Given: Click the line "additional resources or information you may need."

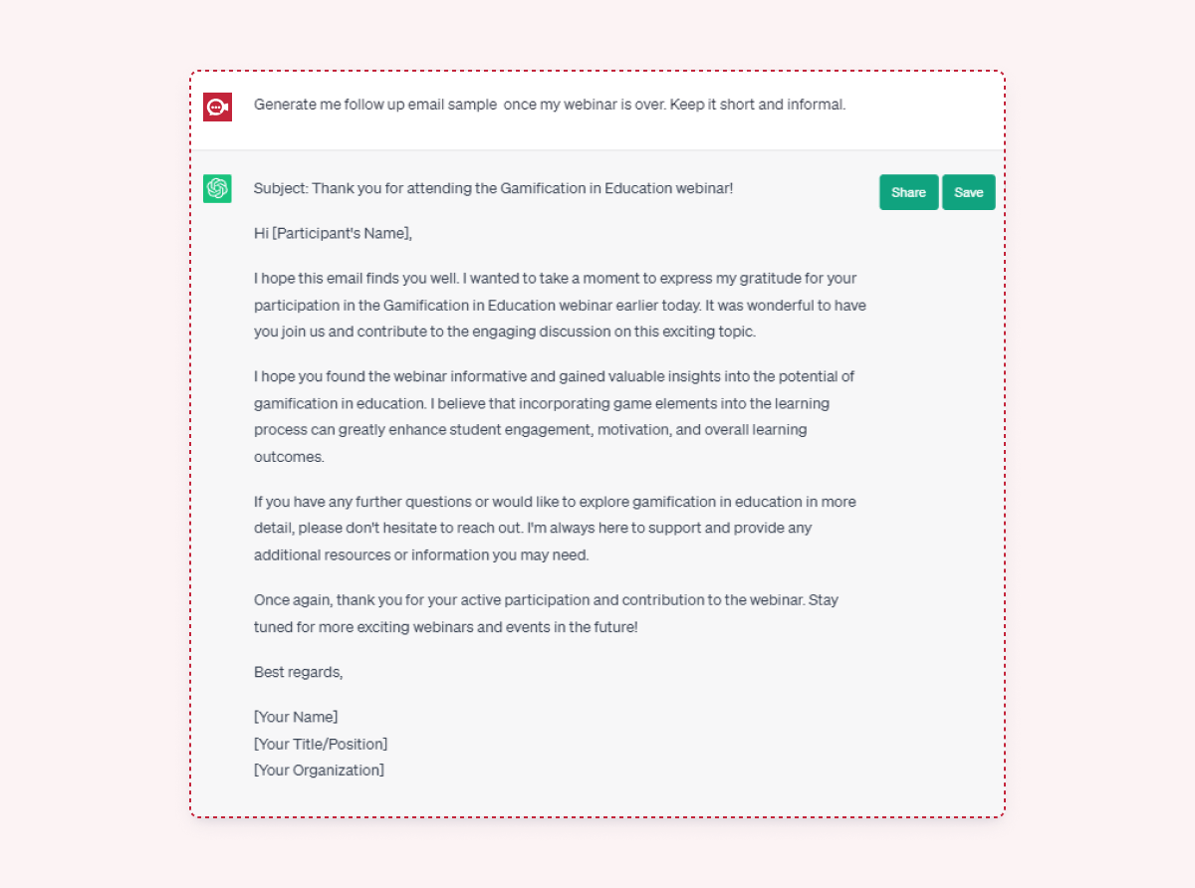Looking at the screenshot, I should click(421, 555).
